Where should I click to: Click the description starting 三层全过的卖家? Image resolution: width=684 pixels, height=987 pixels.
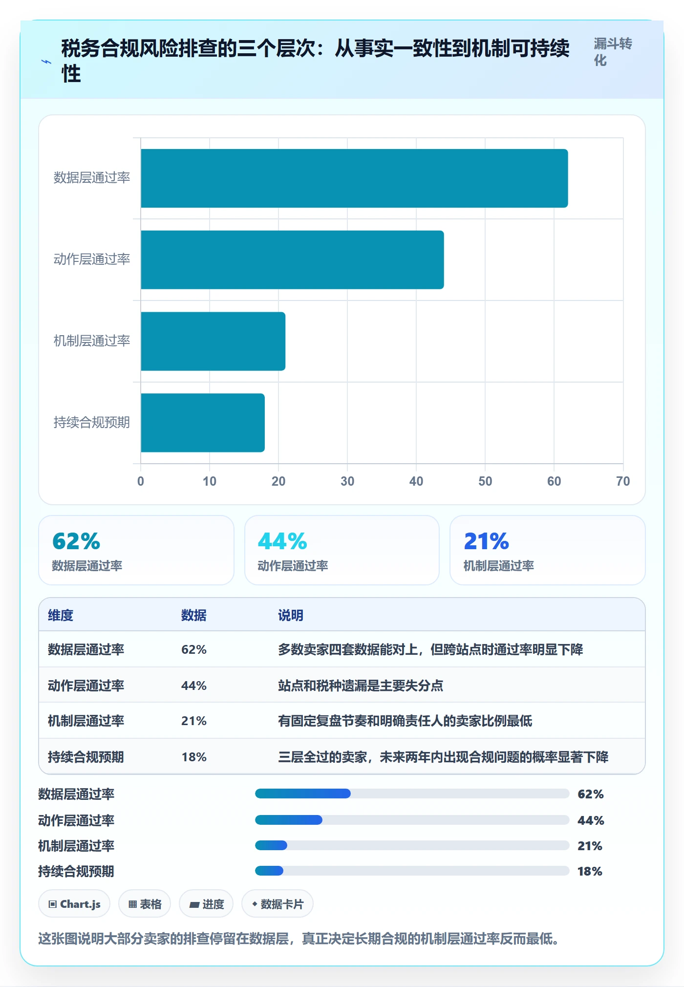pyautogui.click(x=443, y=757)
